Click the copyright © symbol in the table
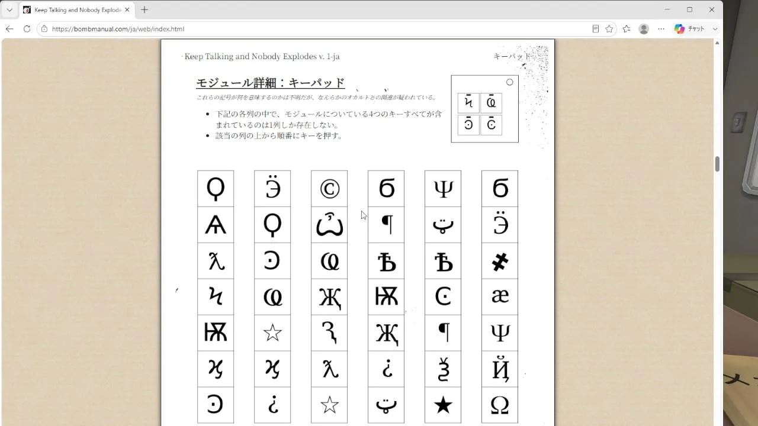This screenshot has width=758, height=426. 329,189
